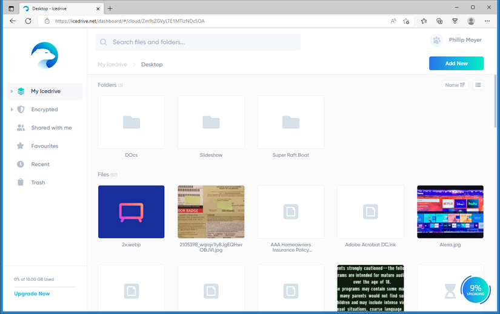Viewport: 500px width, 314px height.
Task: Reload the page with refresh icon
Action: click(28, 21)
